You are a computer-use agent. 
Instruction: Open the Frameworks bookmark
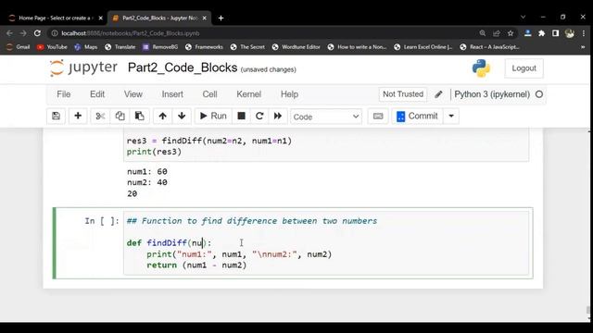(204, 47)
